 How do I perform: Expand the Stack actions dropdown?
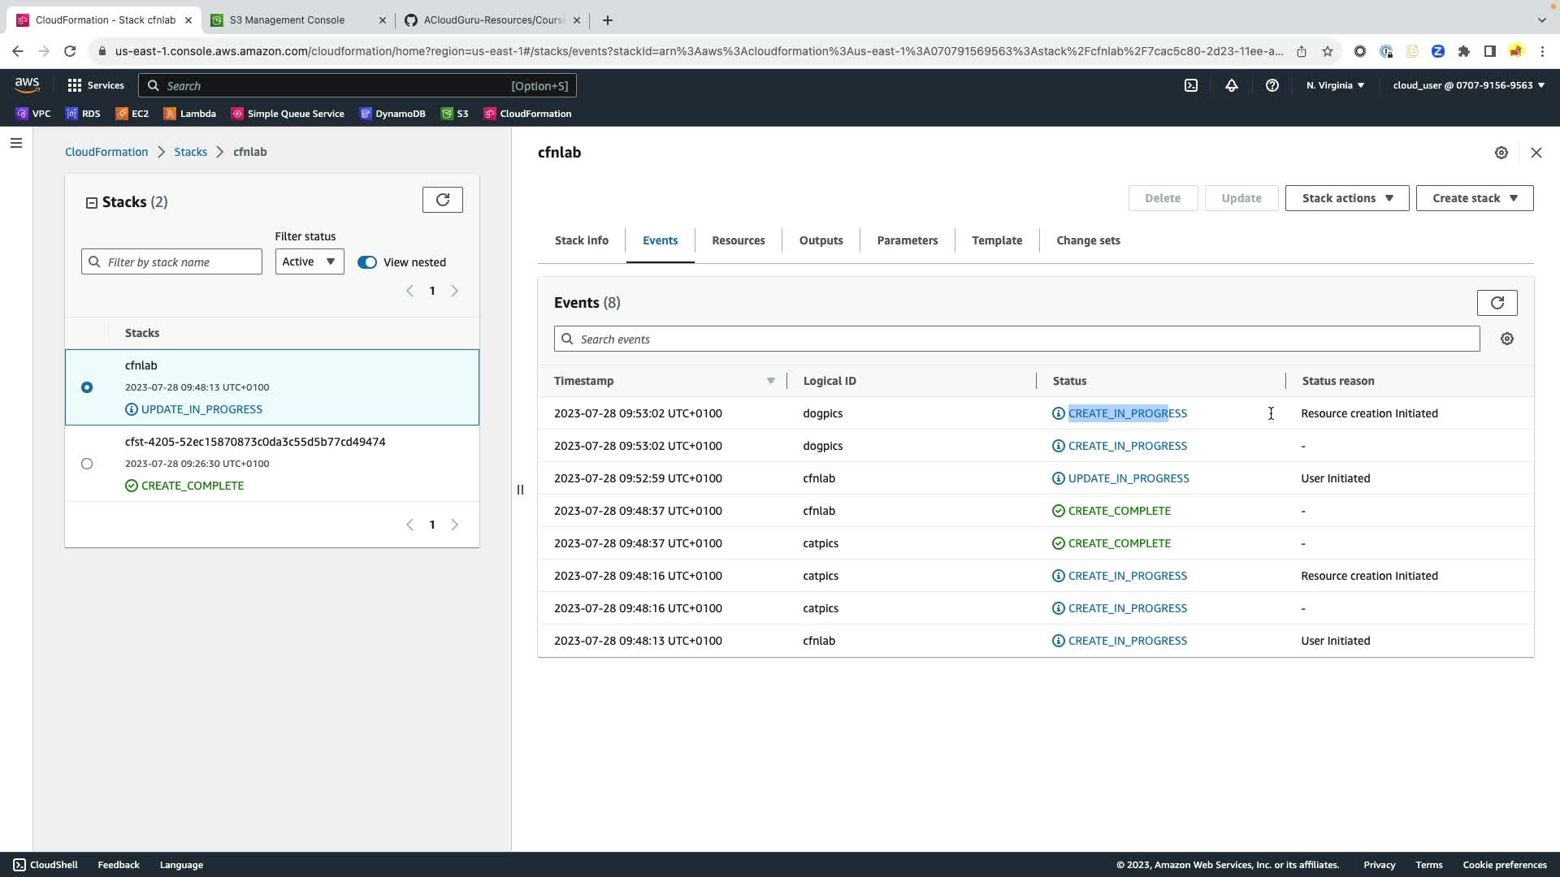coord(1346,198)
